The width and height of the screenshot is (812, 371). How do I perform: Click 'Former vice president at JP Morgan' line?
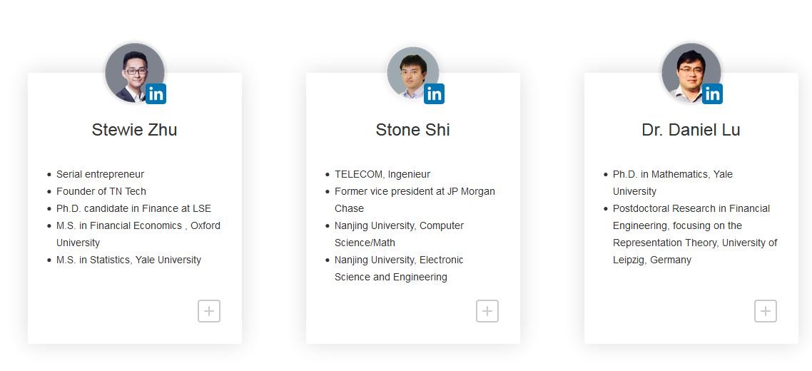tap(415, 191)
